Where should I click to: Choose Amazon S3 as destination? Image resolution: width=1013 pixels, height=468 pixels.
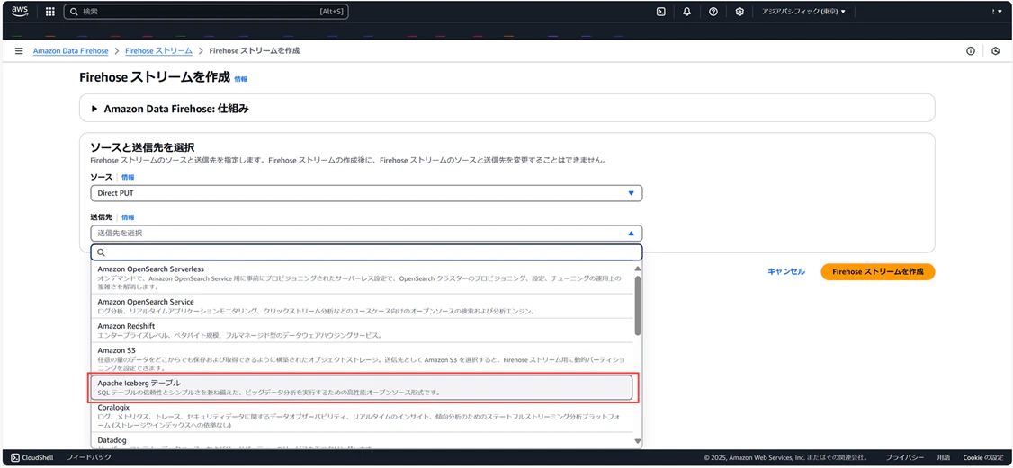tap(361, 358)
